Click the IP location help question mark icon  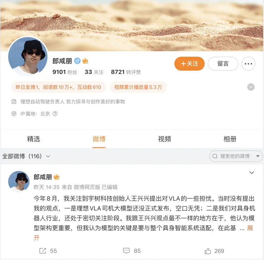(x=55, y=114)
